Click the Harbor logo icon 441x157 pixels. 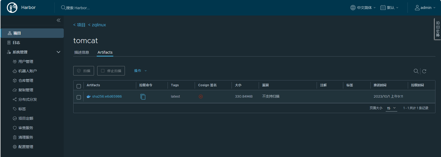point(12,8)
